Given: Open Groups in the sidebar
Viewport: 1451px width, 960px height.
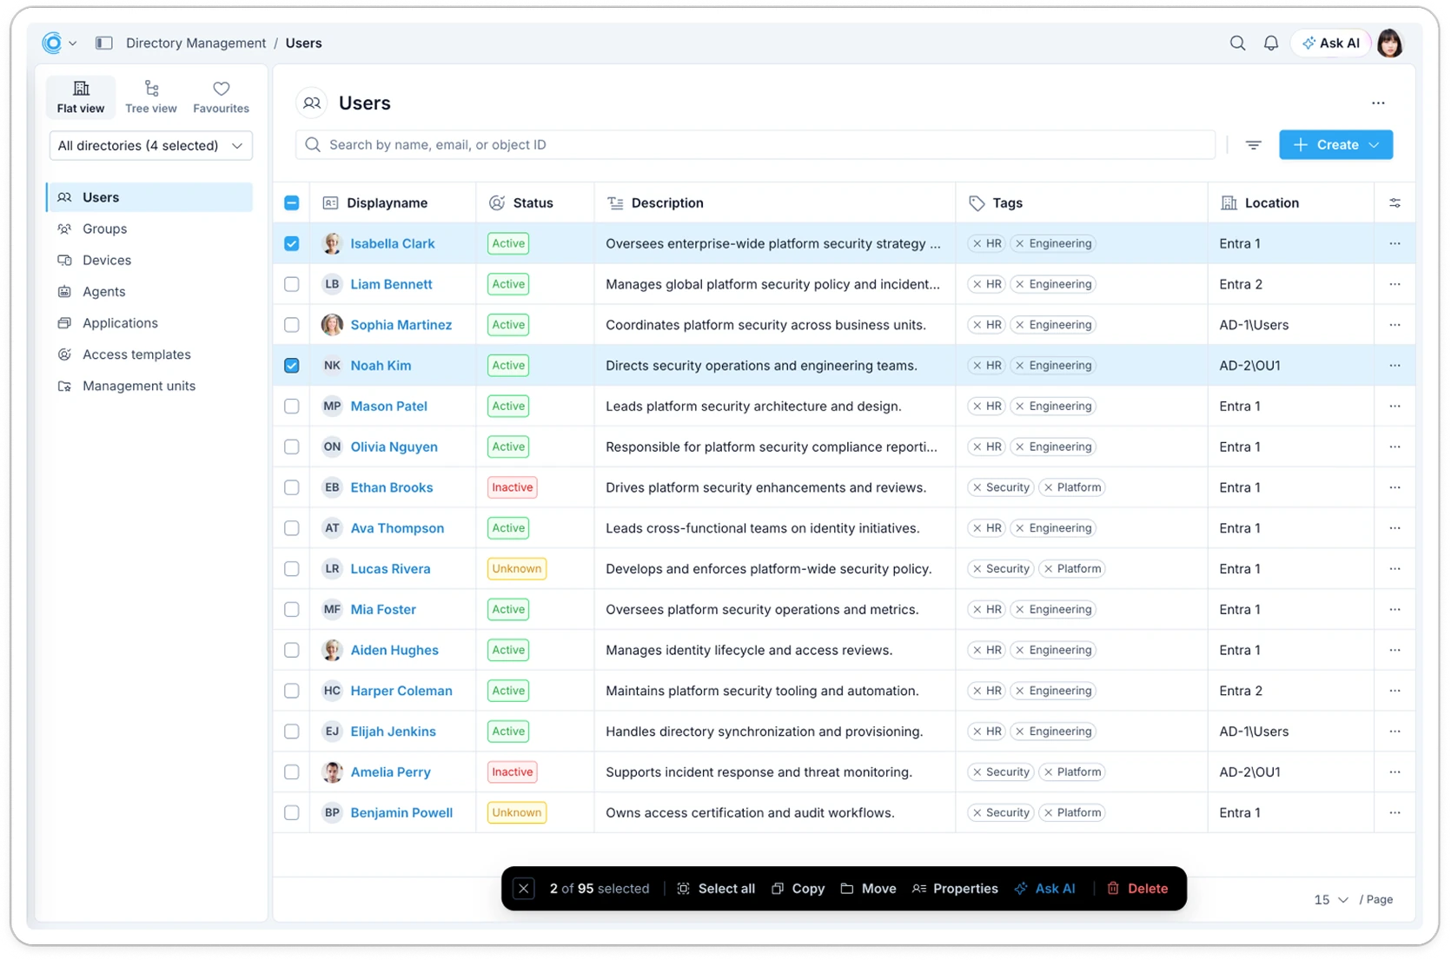Looking at the screenshot, I should pos(150,228).
